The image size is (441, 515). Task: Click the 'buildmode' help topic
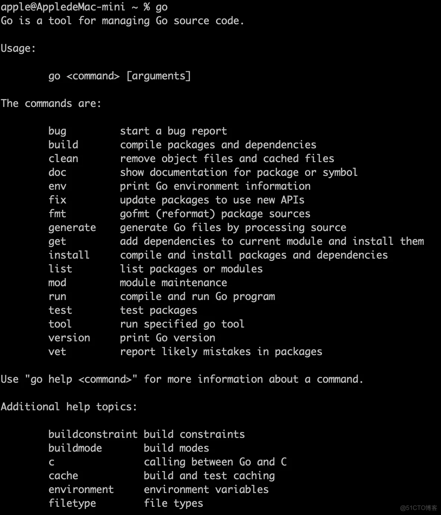tap(75, 448)
